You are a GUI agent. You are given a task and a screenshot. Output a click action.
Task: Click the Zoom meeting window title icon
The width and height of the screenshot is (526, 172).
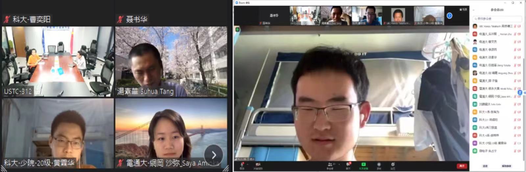[236, 3]
